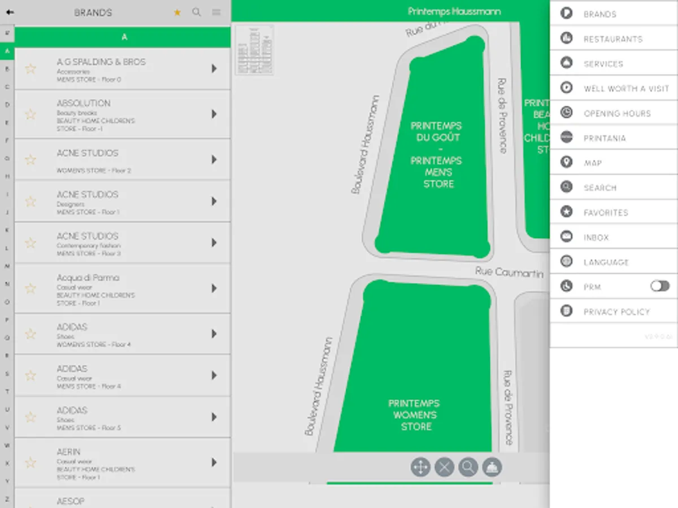The image size is (678, 508).
Task: Jump to letter M in alphabet index
Action: tap(7, 266)
